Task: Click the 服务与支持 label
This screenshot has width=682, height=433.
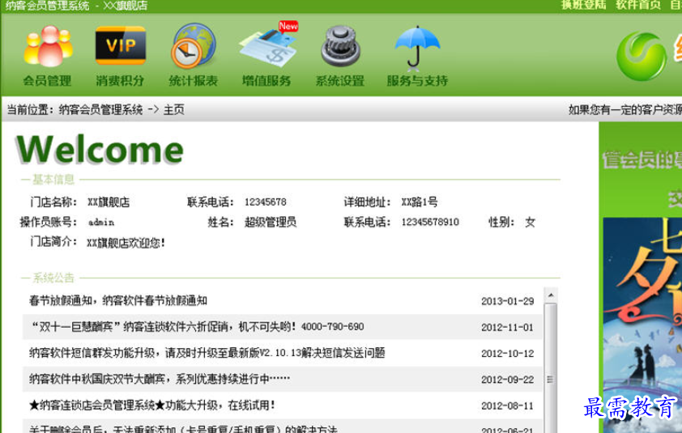Action: click(417, 81)
